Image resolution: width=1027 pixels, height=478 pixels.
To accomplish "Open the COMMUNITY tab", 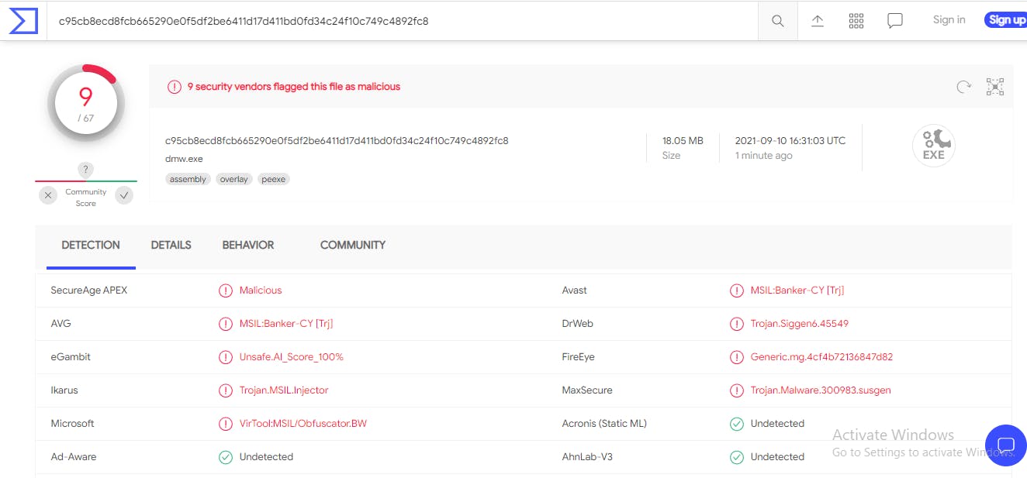I will (x=353, y=245).
